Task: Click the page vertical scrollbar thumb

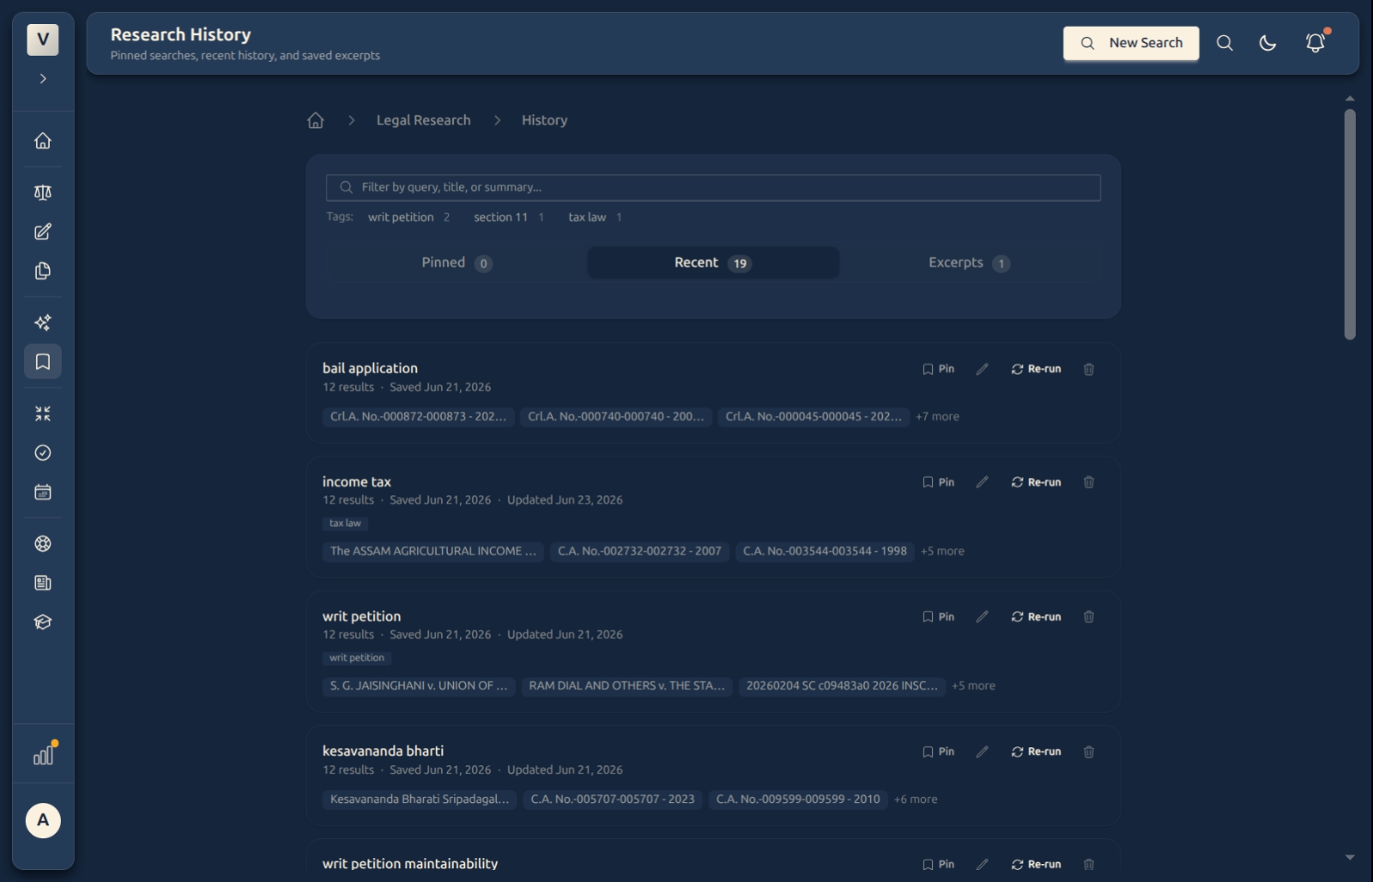Action: (x=1350, y=224)
